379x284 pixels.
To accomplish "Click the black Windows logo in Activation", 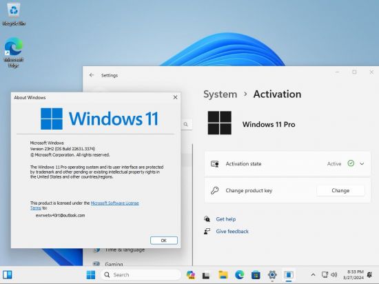I will coord(219,123).
